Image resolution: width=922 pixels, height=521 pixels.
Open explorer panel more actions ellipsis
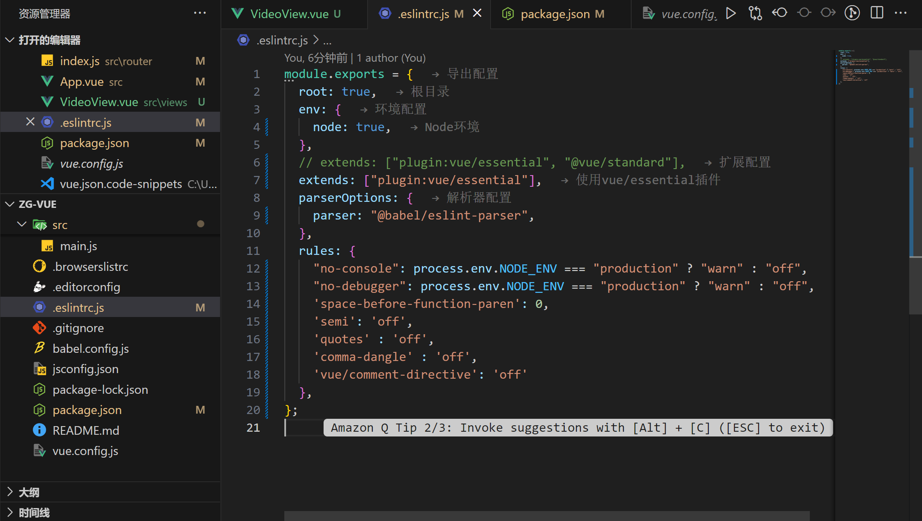click(x=200, y=13)
